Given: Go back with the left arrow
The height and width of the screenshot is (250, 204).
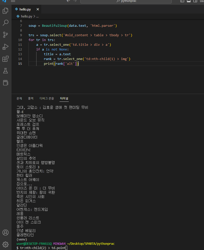Looking at the screenshot, I should point(68,1).
